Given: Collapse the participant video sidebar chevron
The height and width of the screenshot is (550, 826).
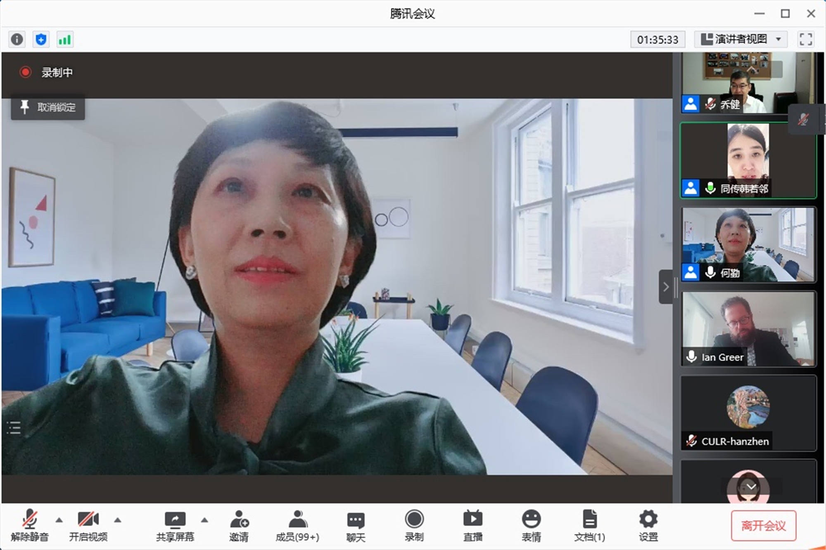Looking at the screenshot, I should tap(665, 287).
